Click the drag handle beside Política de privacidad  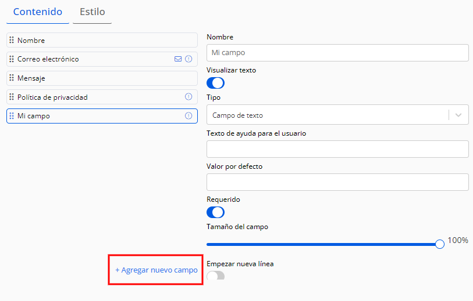(12, 97)
